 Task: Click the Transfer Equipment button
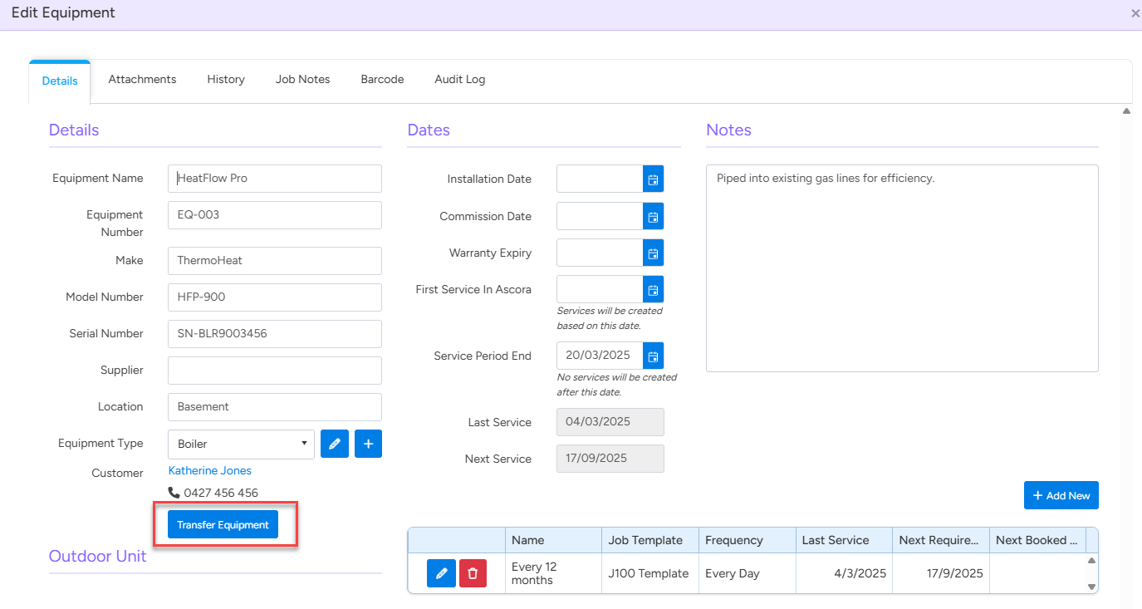click(x=223, y=525)
